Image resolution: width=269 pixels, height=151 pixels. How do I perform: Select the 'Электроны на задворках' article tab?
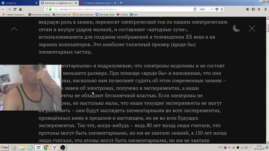[x=59, y=3]
